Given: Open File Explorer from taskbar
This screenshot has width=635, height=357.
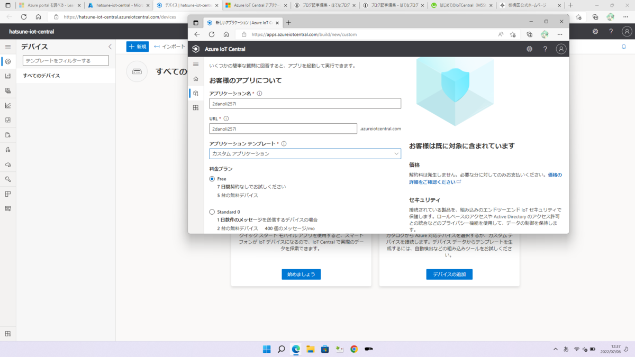Looking at the screenshot, I should (x=311, y=349).
